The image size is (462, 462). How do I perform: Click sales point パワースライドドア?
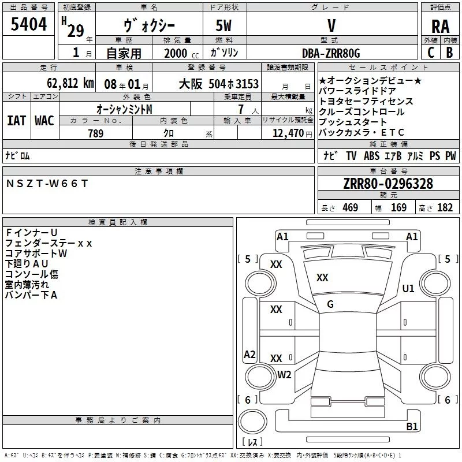[357, 91]
